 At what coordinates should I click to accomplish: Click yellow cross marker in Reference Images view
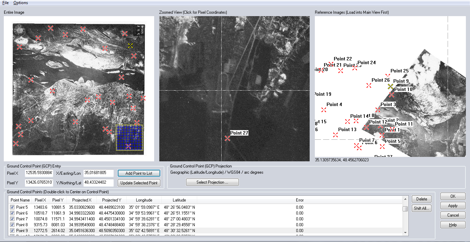point(390,86)
